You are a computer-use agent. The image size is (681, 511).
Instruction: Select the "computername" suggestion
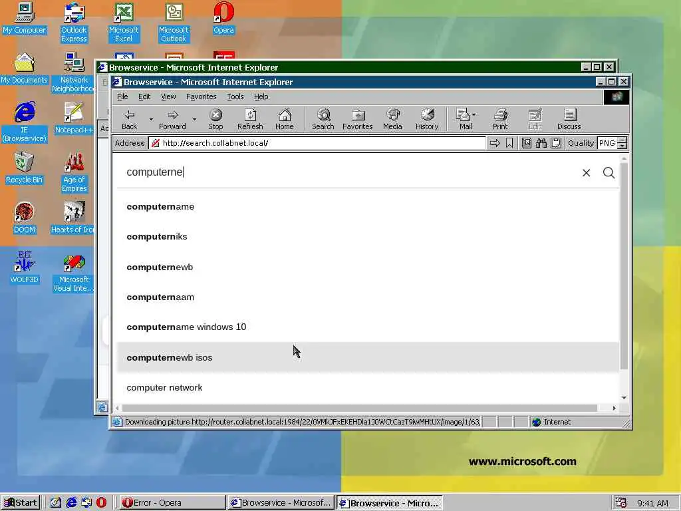[367, 207]
